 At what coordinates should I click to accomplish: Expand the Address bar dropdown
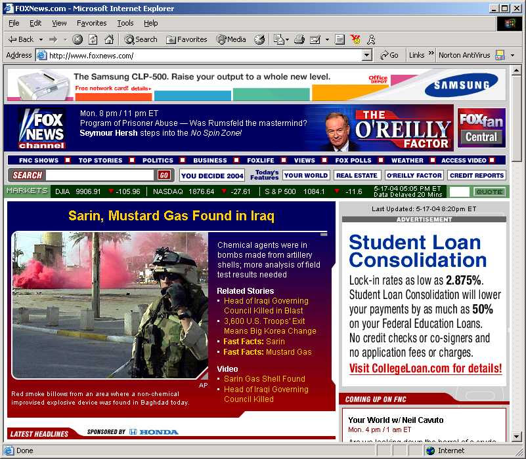pyautogui.click(x=367, y=55)
